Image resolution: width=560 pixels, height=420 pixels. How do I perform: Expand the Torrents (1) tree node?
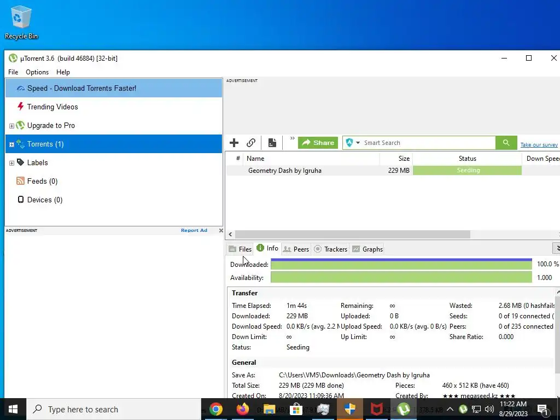[x=11, y=144]
